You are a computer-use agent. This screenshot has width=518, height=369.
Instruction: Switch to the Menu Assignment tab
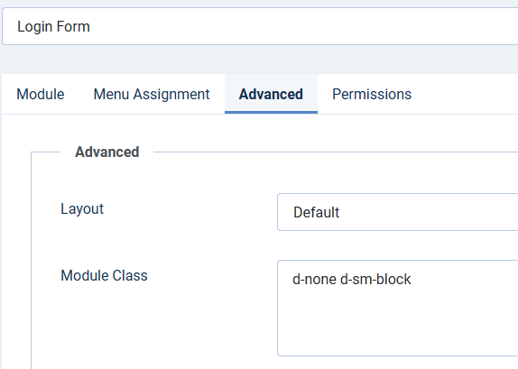(x=152, y=94)
